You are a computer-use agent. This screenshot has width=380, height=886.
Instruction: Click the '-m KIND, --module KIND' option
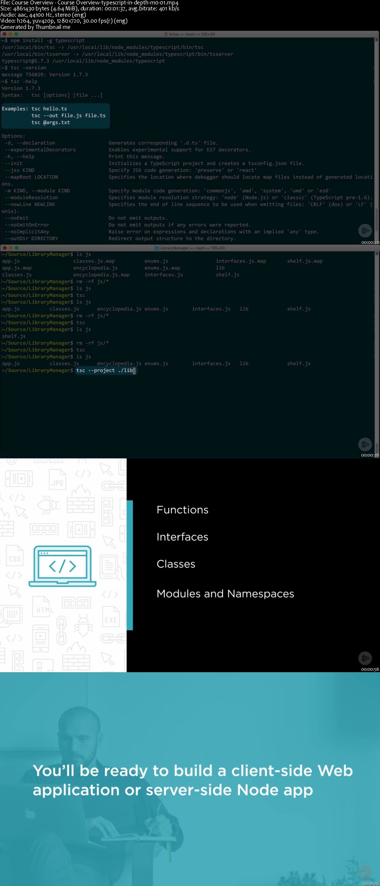pos(37,191)
